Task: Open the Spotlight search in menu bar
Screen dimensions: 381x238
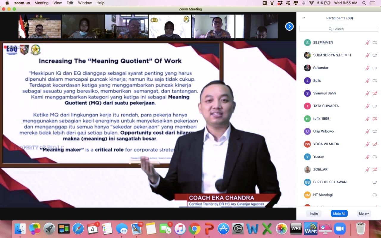Action: point(364,3)
